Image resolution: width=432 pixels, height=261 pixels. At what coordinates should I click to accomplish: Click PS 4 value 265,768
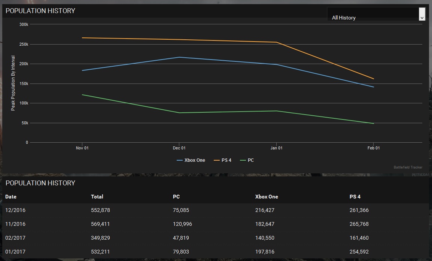(359, 224)
